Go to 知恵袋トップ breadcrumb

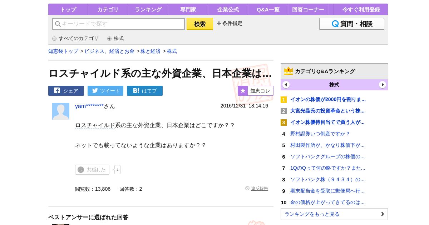click(x=63, y=51)
